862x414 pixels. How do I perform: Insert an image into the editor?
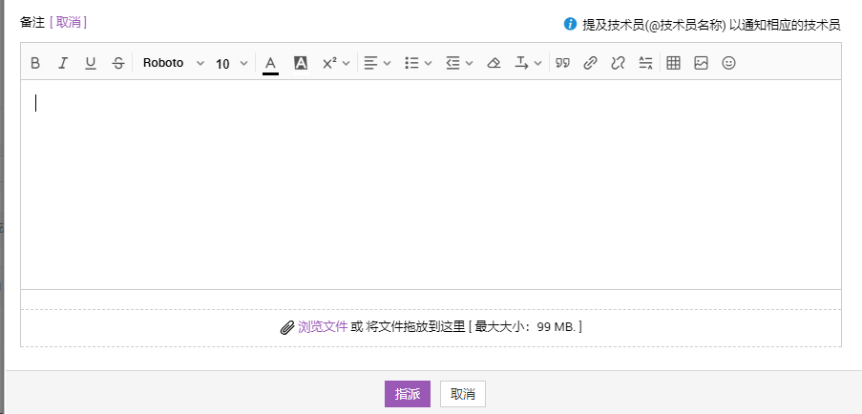[701, 63]
